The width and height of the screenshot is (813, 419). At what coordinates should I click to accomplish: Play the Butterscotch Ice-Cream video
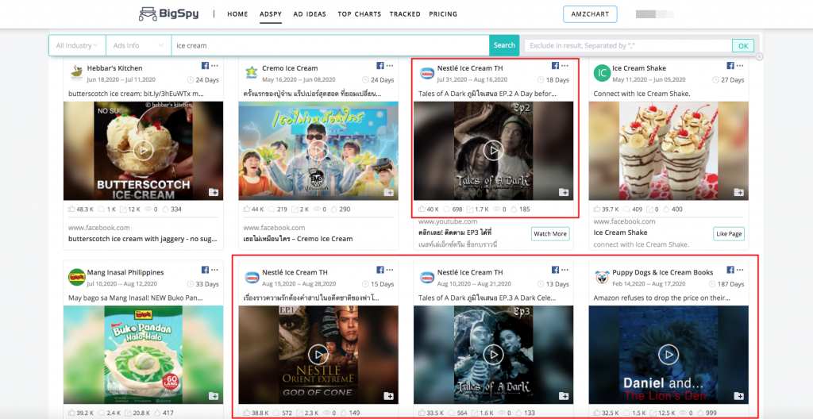pos(143,151)
